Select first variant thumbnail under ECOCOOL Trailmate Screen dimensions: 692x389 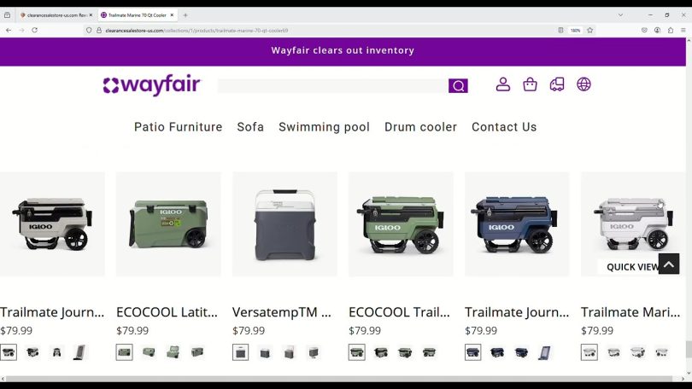pos(356,352)
